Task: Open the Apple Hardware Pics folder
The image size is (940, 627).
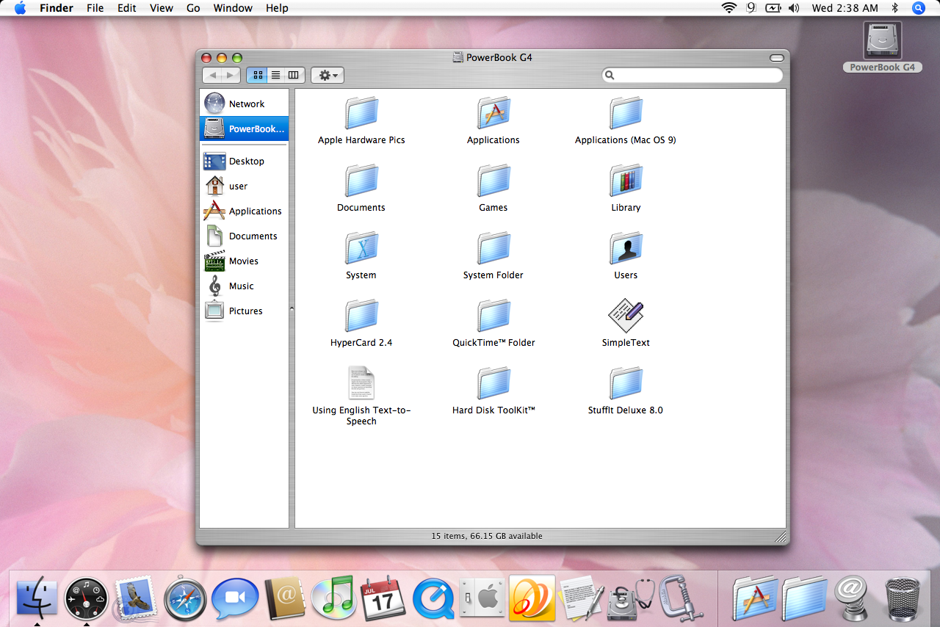Action: [x=361, y=113]
